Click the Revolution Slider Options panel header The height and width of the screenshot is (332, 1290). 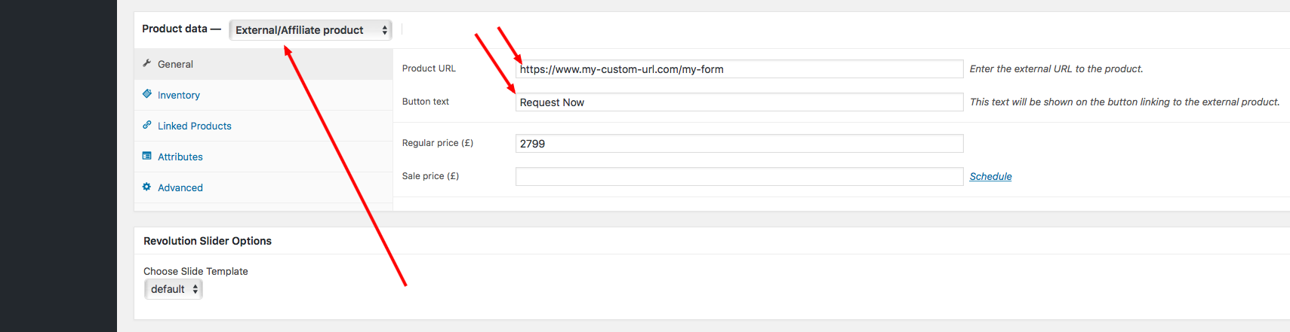click(x=208, y=241)
